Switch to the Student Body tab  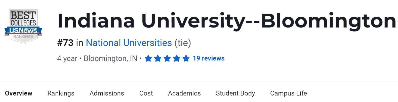tap(235, 93)
